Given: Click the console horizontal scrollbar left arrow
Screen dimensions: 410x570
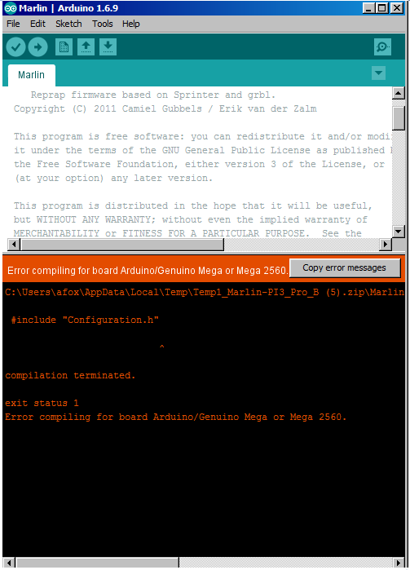Looking at the screenshot, I should [x=9, y=563].
